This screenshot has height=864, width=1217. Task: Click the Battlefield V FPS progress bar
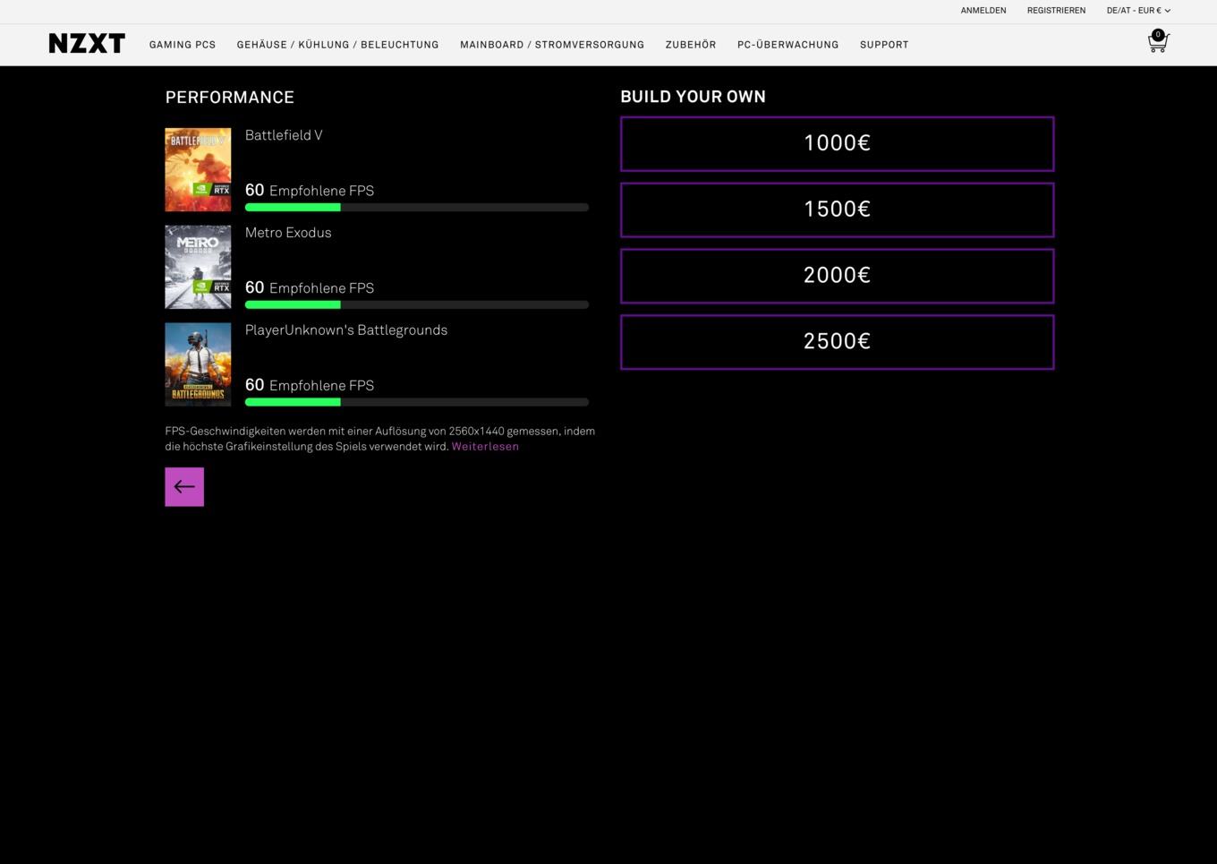click(417, 208)
